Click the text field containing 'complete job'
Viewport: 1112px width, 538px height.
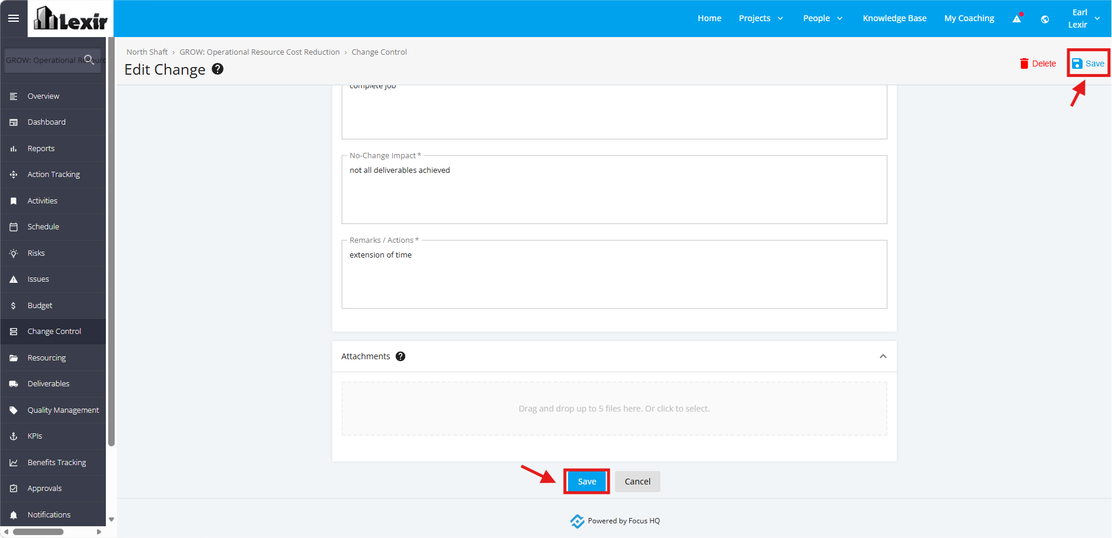pyautogui.click(x=614, y=112)
